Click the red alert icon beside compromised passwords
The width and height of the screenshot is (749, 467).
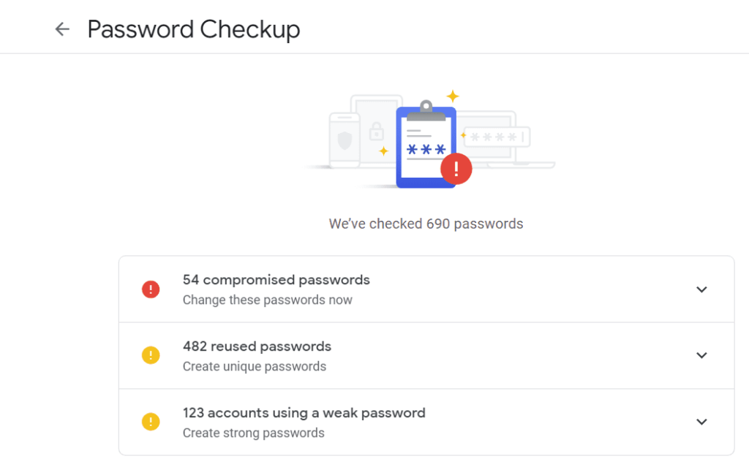click(151, 289)
